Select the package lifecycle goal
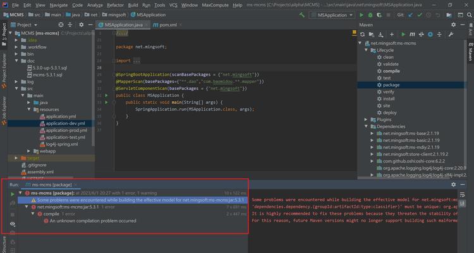The width and height of the screenshot is (474, 253). click(x=391, y=85)
